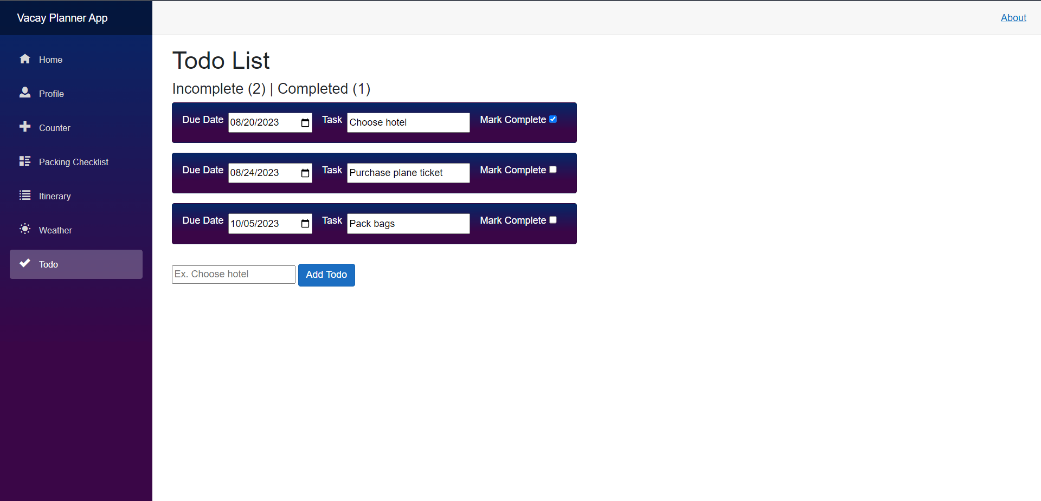Click the Weather sun icon
Image resolution: width=1041 pixels, height=501 pixels.
tap(25, 230)
